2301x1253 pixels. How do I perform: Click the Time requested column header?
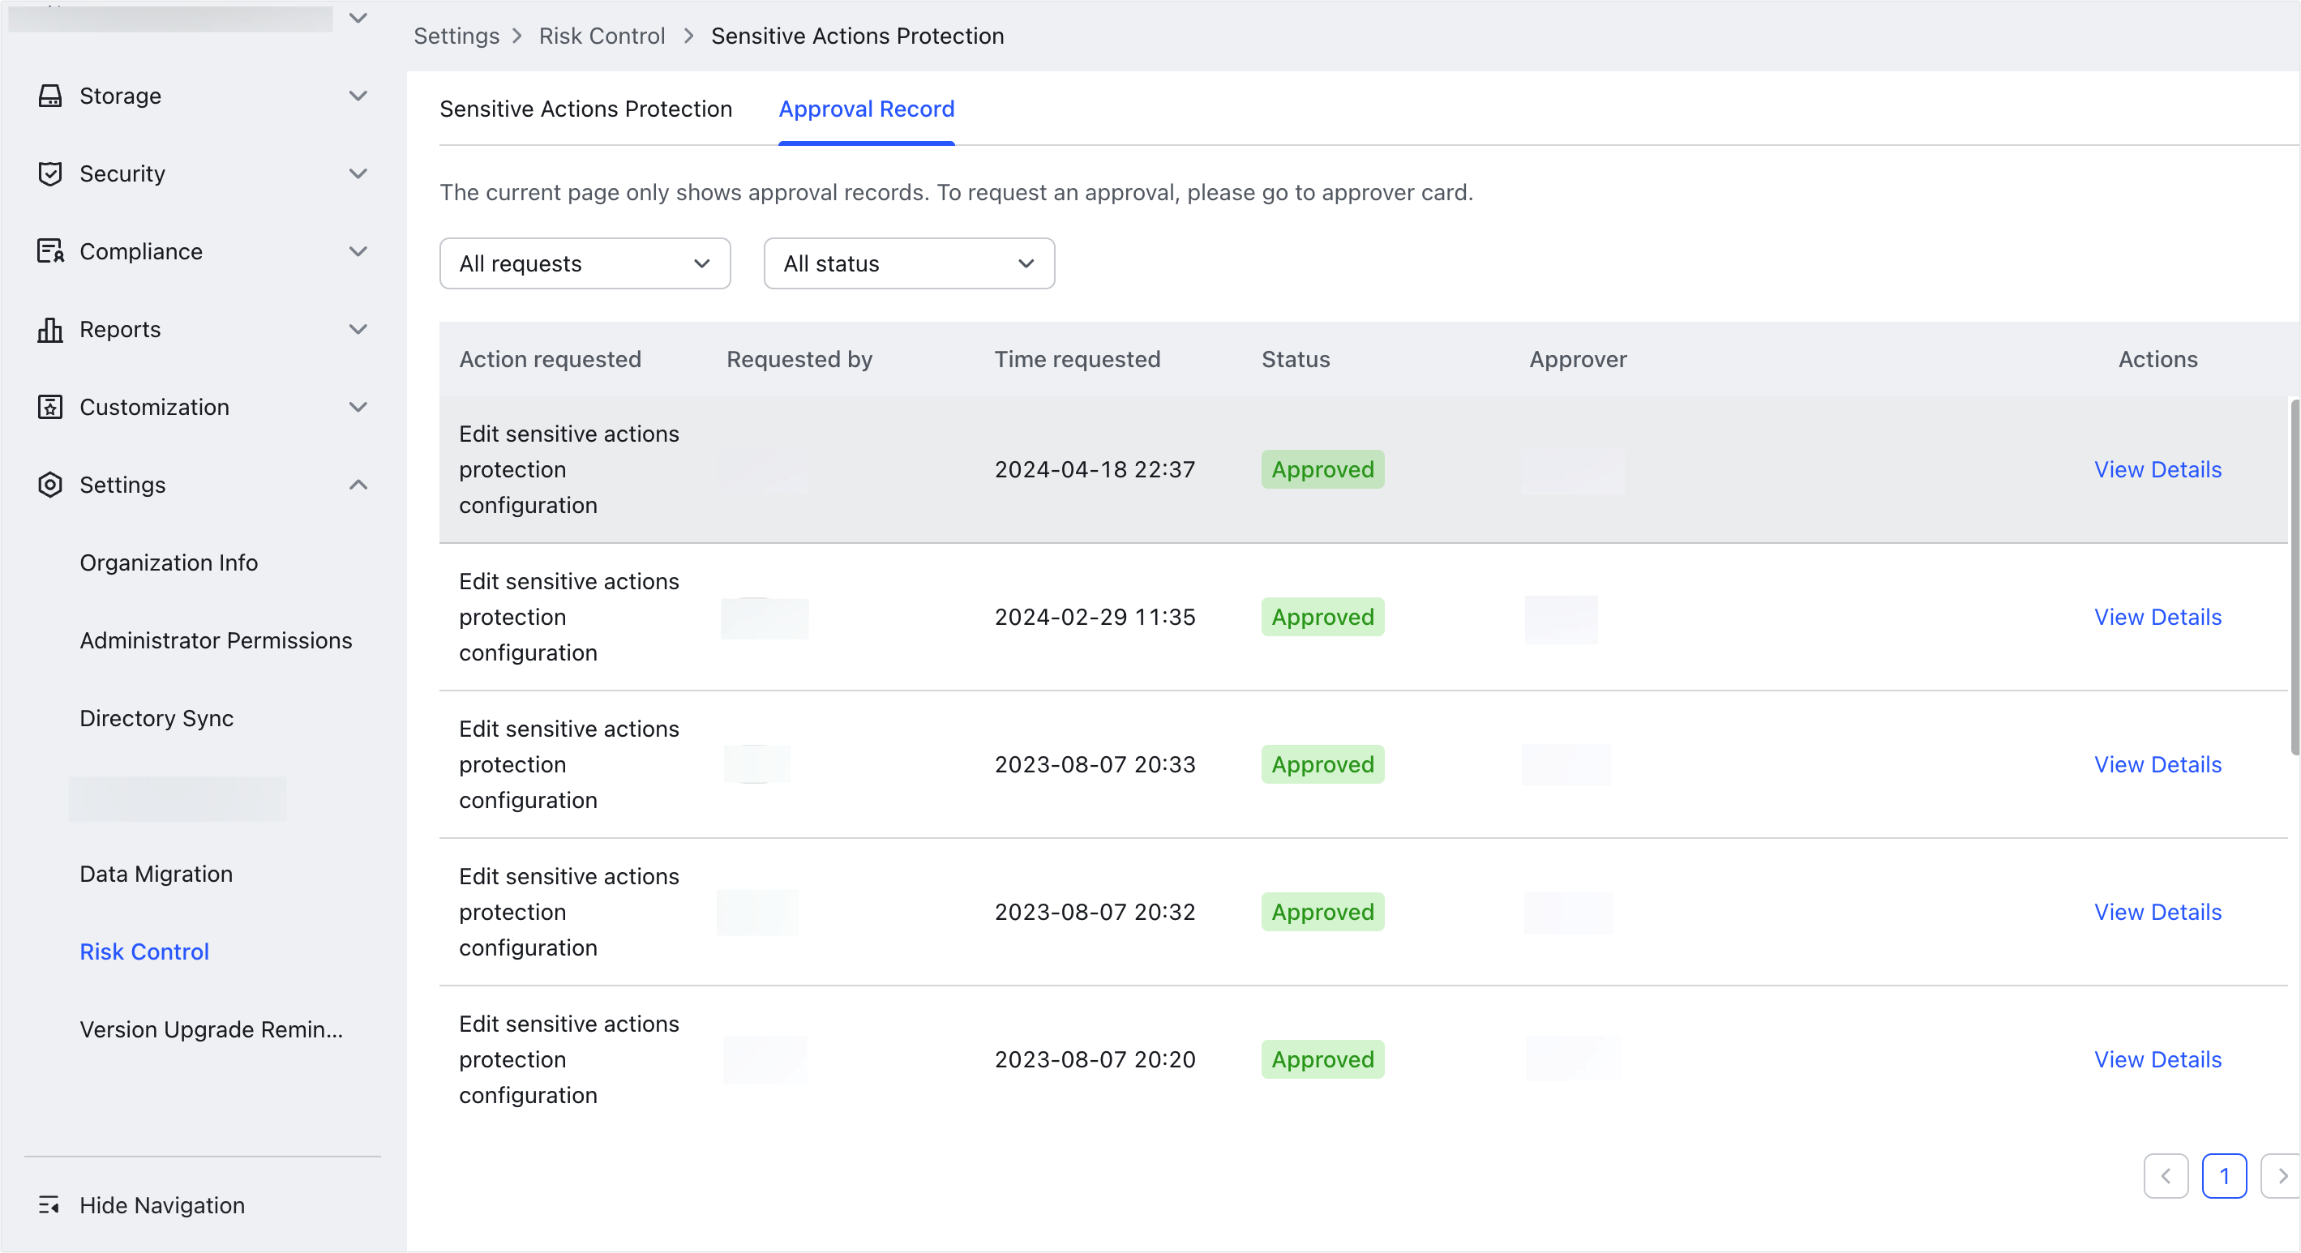[1078, 359]
